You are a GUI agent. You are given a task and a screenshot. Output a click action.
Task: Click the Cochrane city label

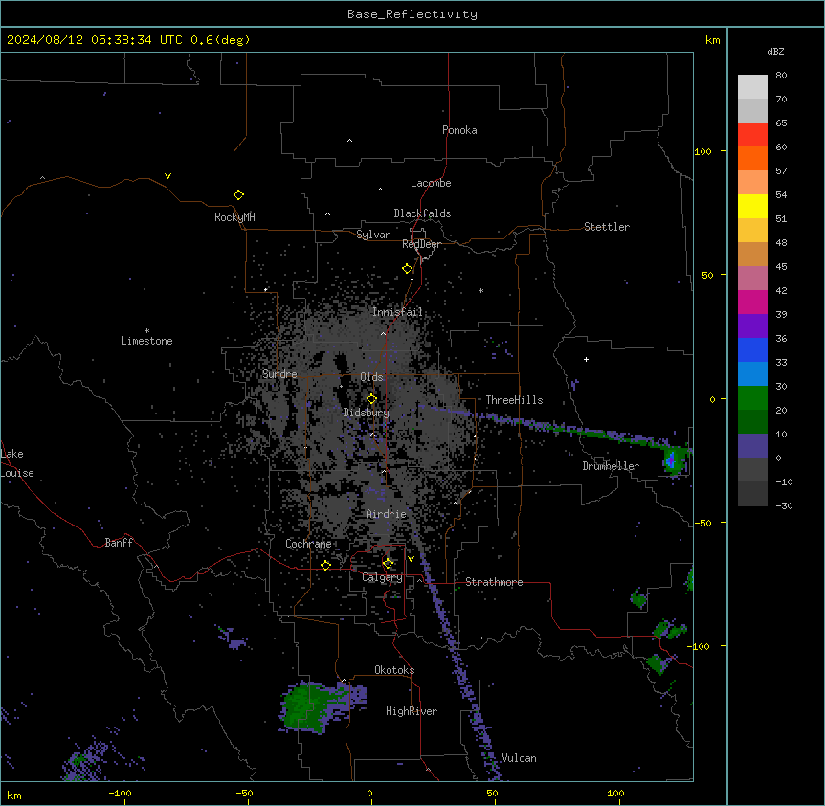click(x=308, y=544)
